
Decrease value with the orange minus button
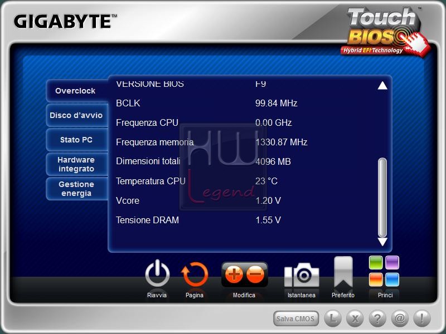pos(255,274)
